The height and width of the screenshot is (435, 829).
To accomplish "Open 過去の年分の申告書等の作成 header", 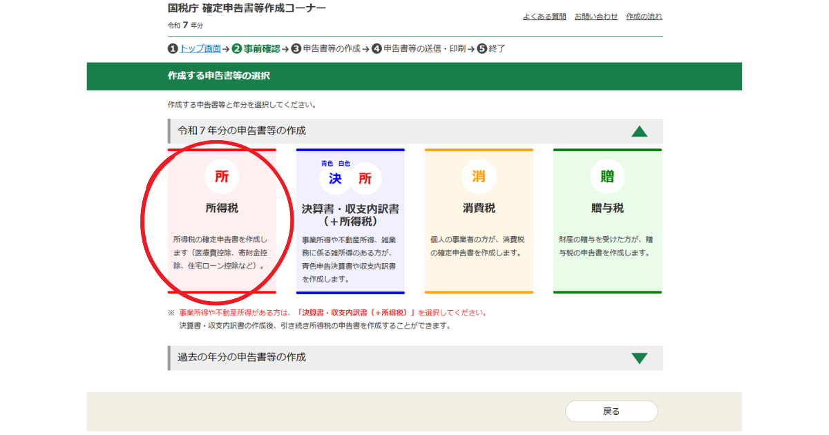I will [x=242, y=358].
